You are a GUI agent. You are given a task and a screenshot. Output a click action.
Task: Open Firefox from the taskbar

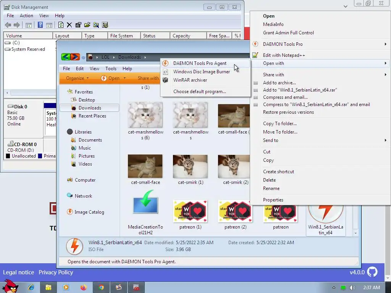(x=84, y=288)
